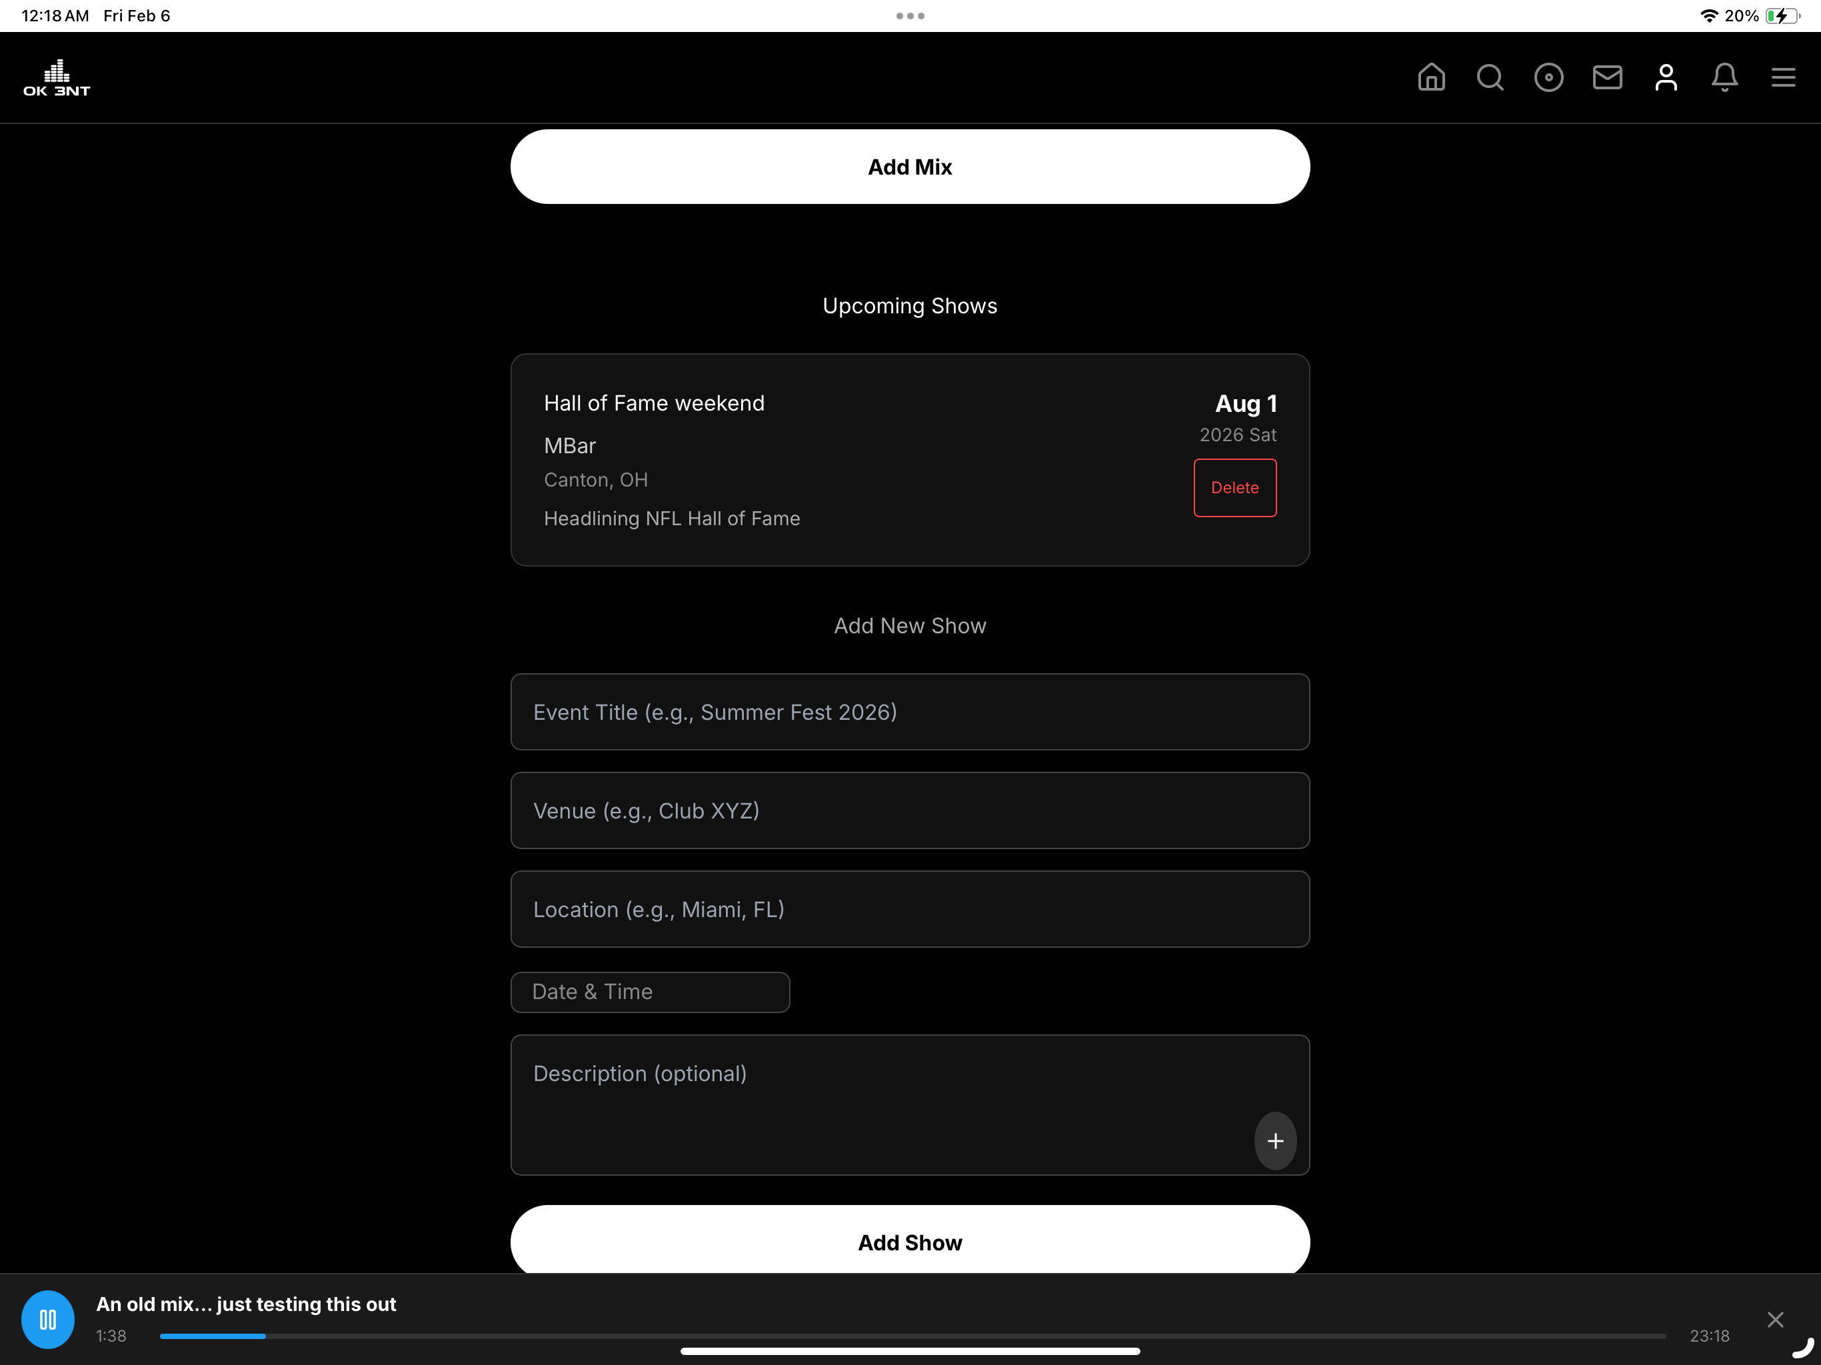1821x1365 pixels.
Task: Seek on the mix progress bar
Action: coord(912,1336)
